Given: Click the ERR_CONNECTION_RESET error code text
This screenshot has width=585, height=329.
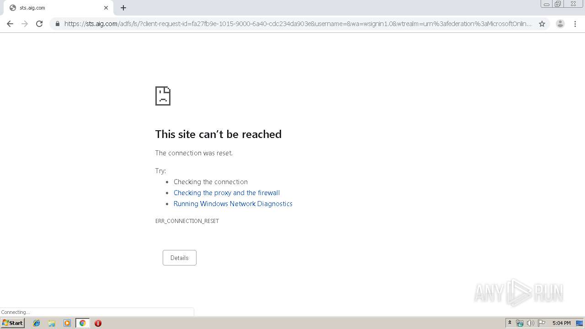Looking at the screenshot, I should [x=187, y=221].
